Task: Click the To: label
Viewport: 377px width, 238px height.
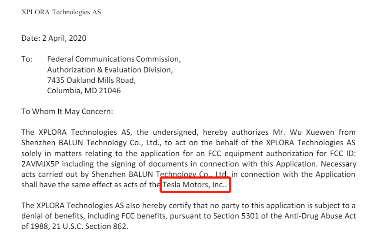Action: pos(27,59)
